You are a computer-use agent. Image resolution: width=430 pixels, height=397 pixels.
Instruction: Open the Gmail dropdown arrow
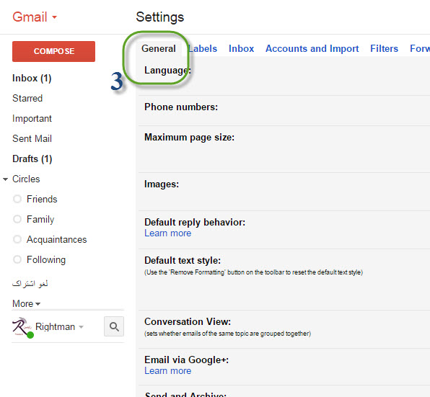[54, 17]
